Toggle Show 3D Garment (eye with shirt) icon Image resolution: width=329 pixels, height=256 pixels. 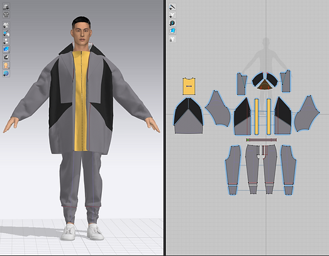(x=6, y=25)
